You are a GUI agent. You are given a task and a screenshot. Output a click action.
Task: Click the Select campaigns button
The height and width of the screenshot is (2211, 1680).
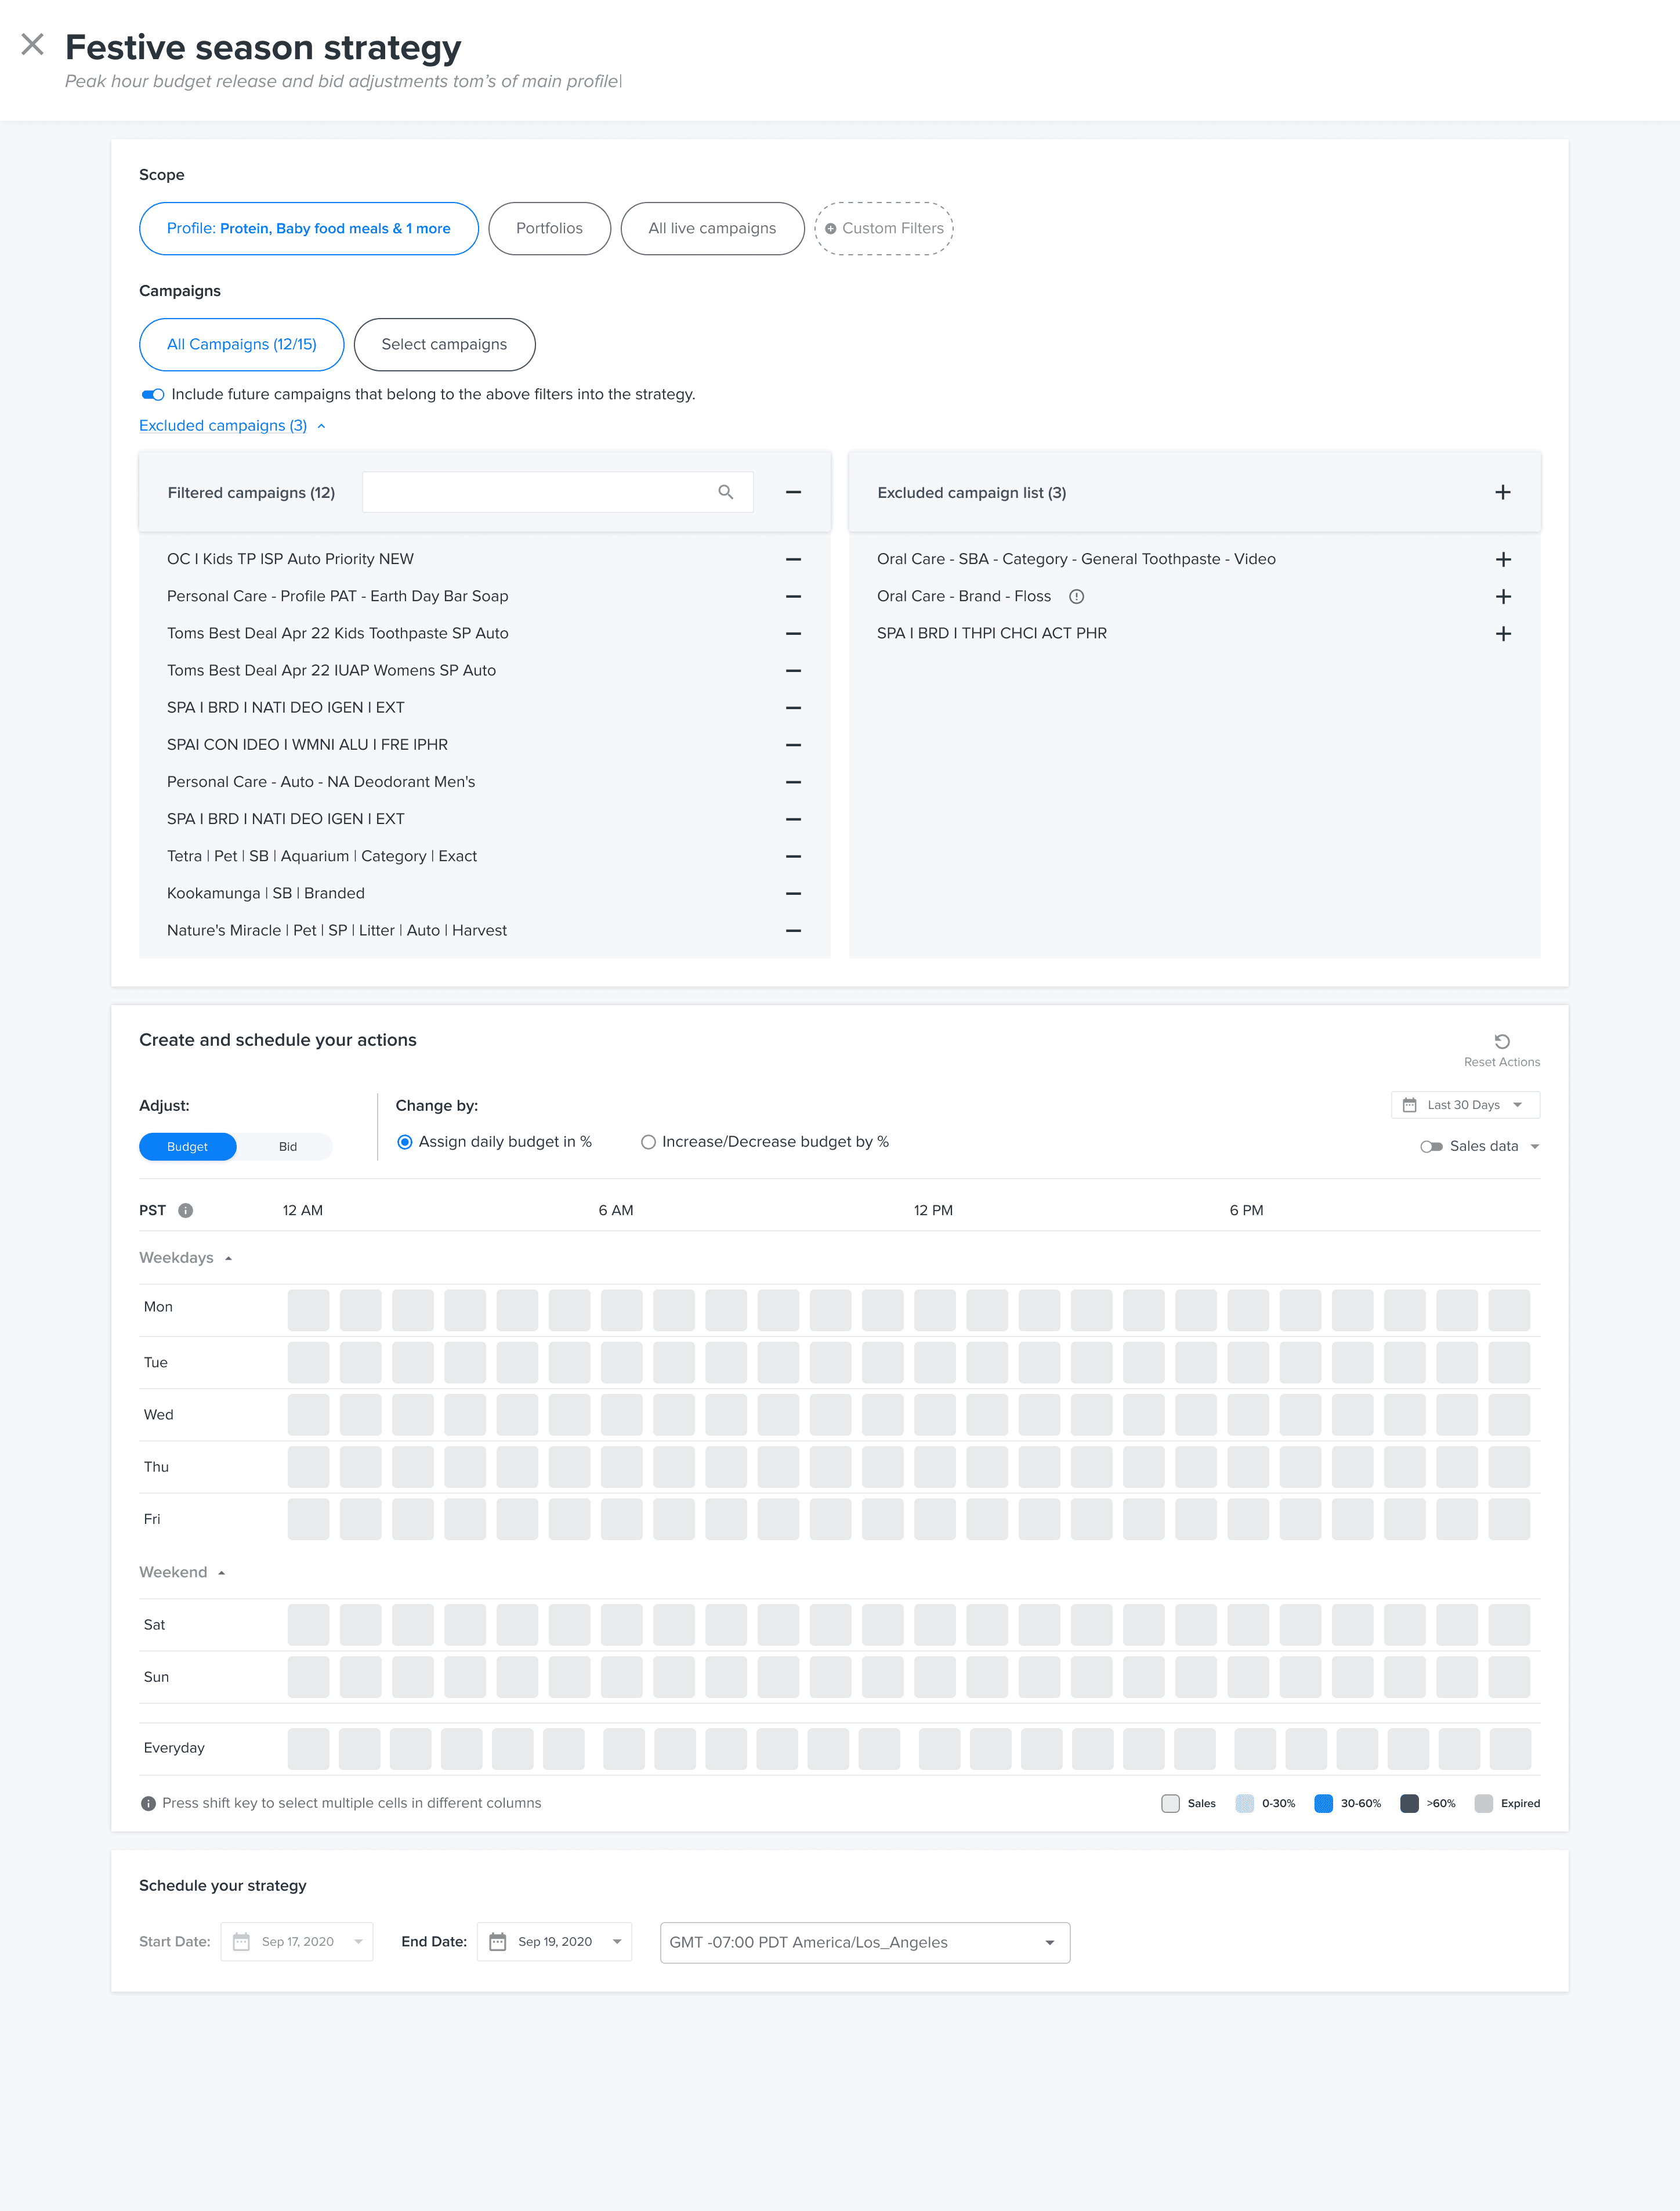click(444, 344)
